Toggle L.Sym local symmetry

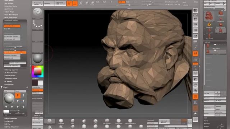[x=195, y=59]
